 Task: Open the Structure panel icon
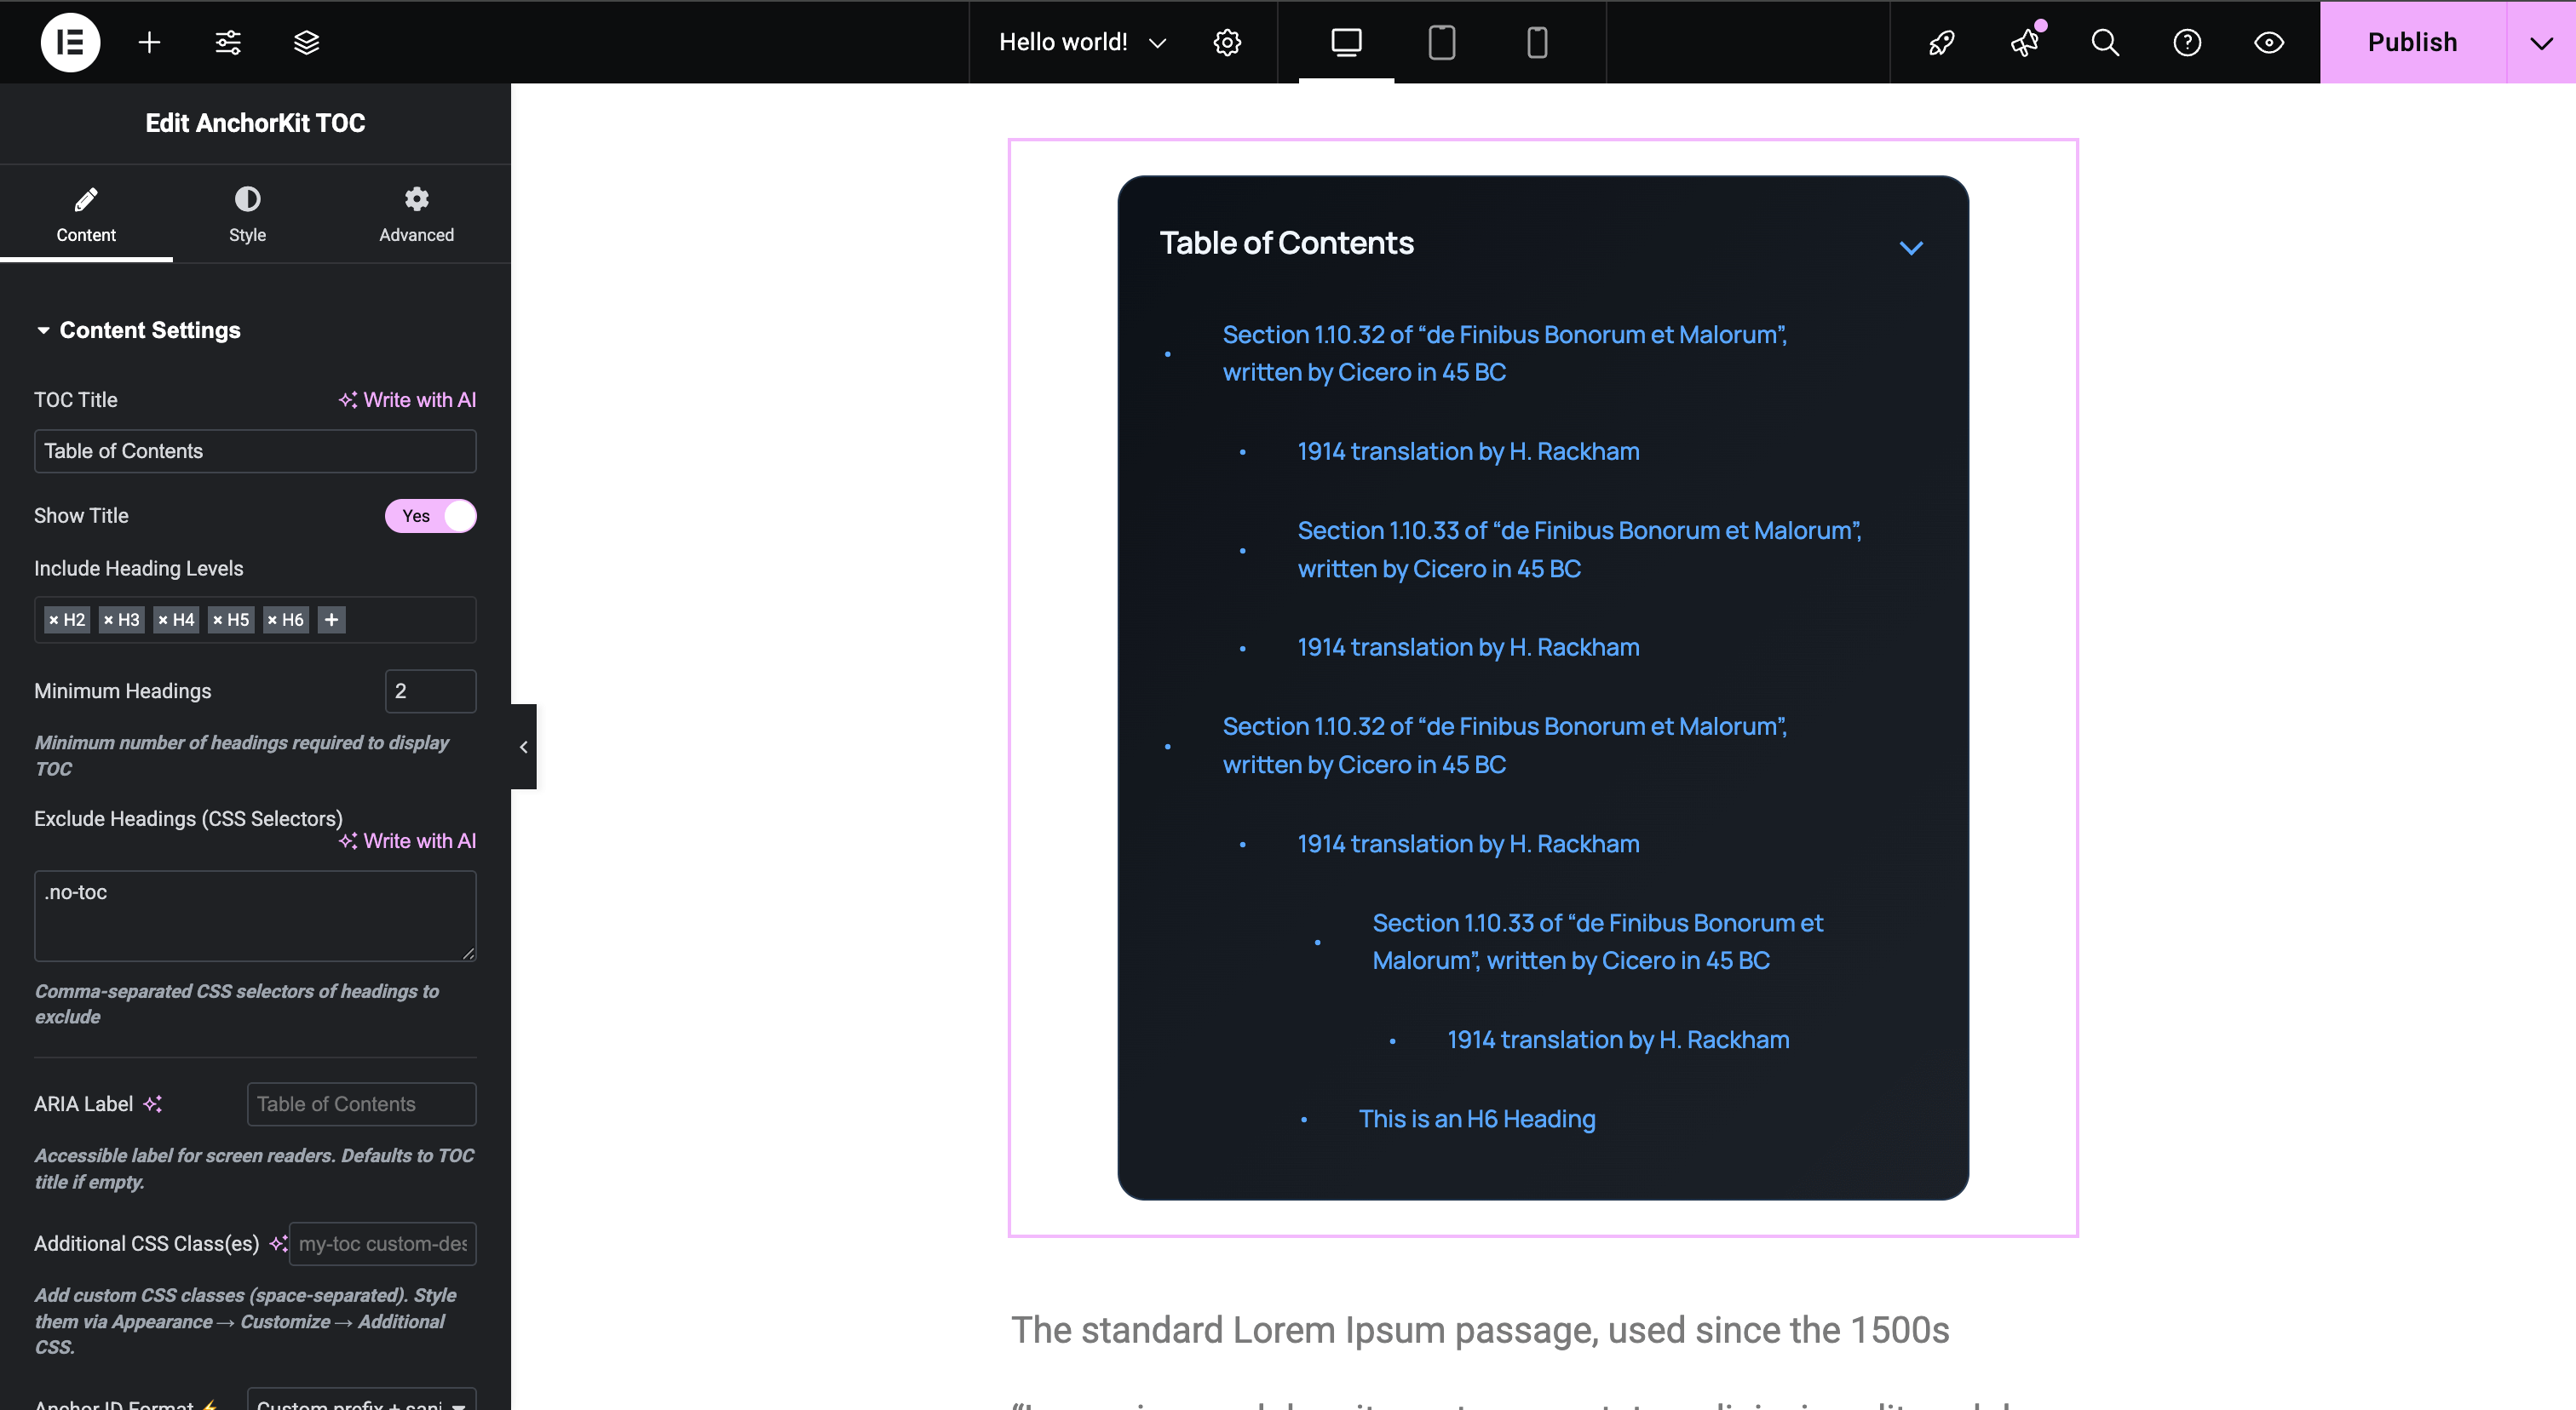pos(305,42)
